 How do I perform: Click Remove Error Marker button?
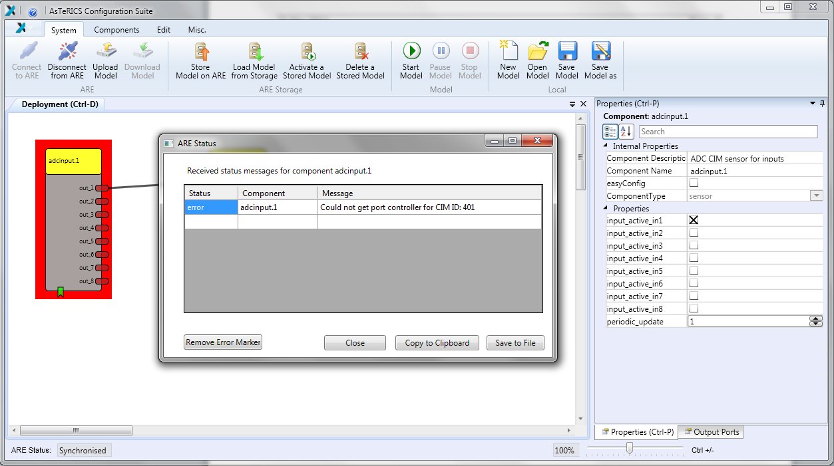pos(223,342)
